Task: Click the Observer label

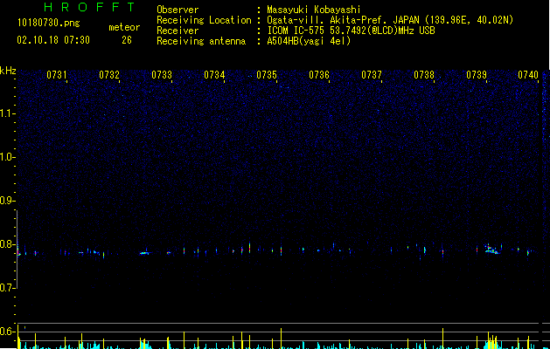Action: click(x=178, y=10)
